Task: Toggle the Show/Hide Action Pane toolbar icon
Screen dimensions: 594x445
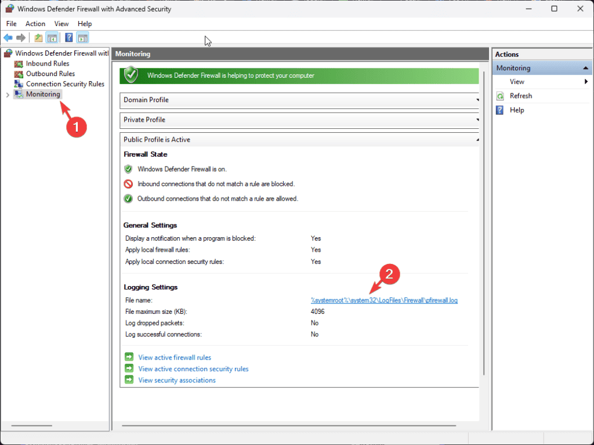Action: click(x=82, y=38)
